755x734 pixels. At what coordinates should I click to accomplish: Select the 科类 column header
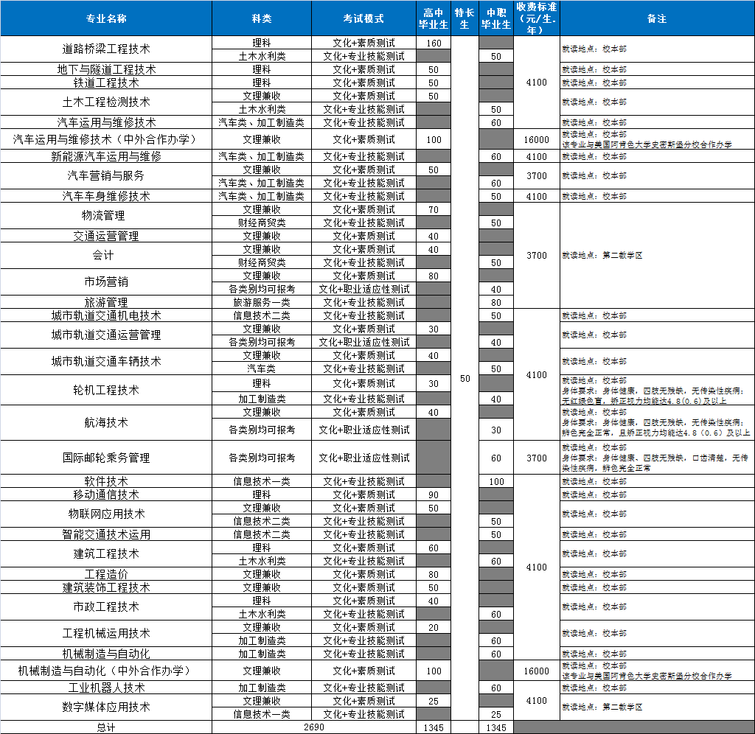point(262,18)
